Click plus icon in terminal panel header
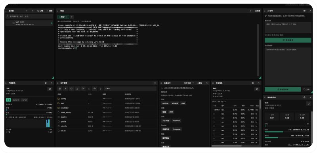Screen dimensions: 317x153 click(x=251, y=11)
